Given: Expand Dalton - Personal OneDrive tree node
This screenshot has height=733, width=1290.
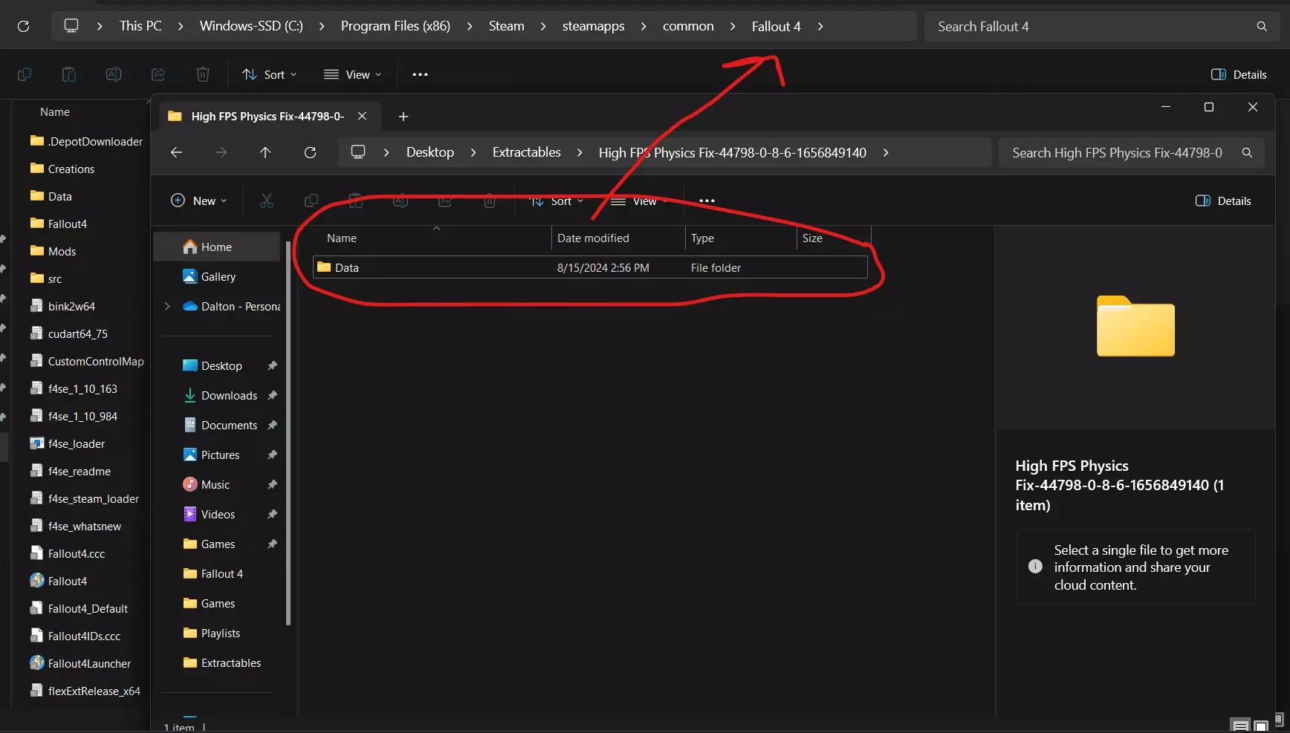Looking at the screenshot, I should (167, 306).
